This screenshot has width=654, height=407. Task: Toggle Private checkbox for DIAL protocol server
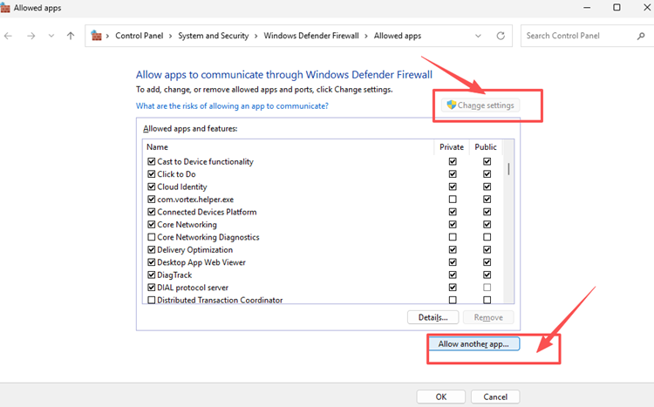pos(453,288)
